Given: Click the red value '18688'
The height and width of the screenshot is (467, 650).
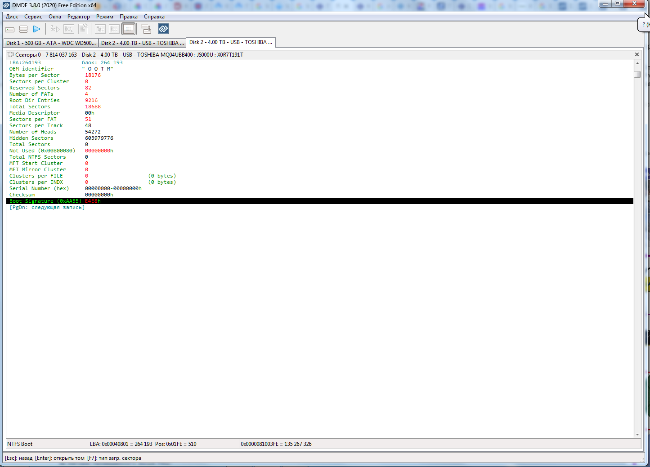Looking at the screenshot, I should pyautogui.click(x=93, y=107).
